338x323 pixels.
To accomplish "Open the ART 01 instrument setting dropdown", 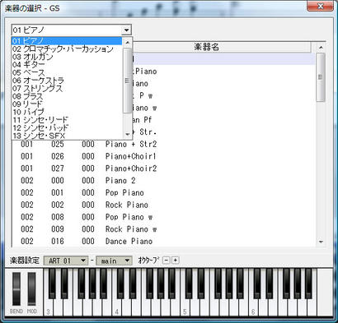I will click(66, 261).
